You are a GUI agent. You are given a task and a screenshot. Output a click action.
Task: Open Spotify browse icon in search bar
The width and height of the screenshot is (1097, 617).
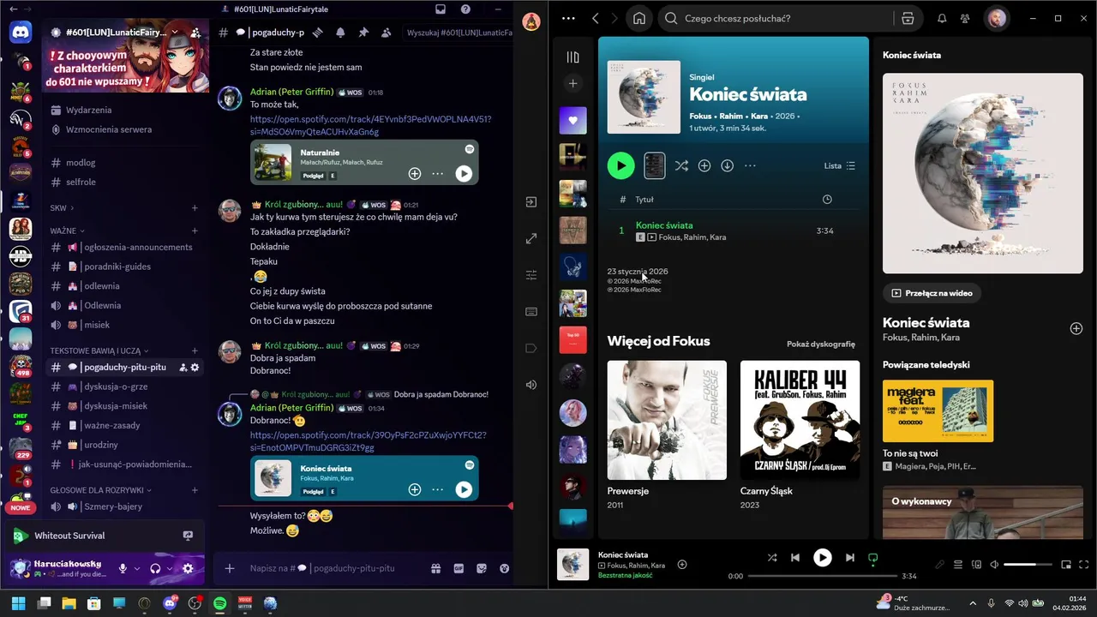tap(908, 18)
